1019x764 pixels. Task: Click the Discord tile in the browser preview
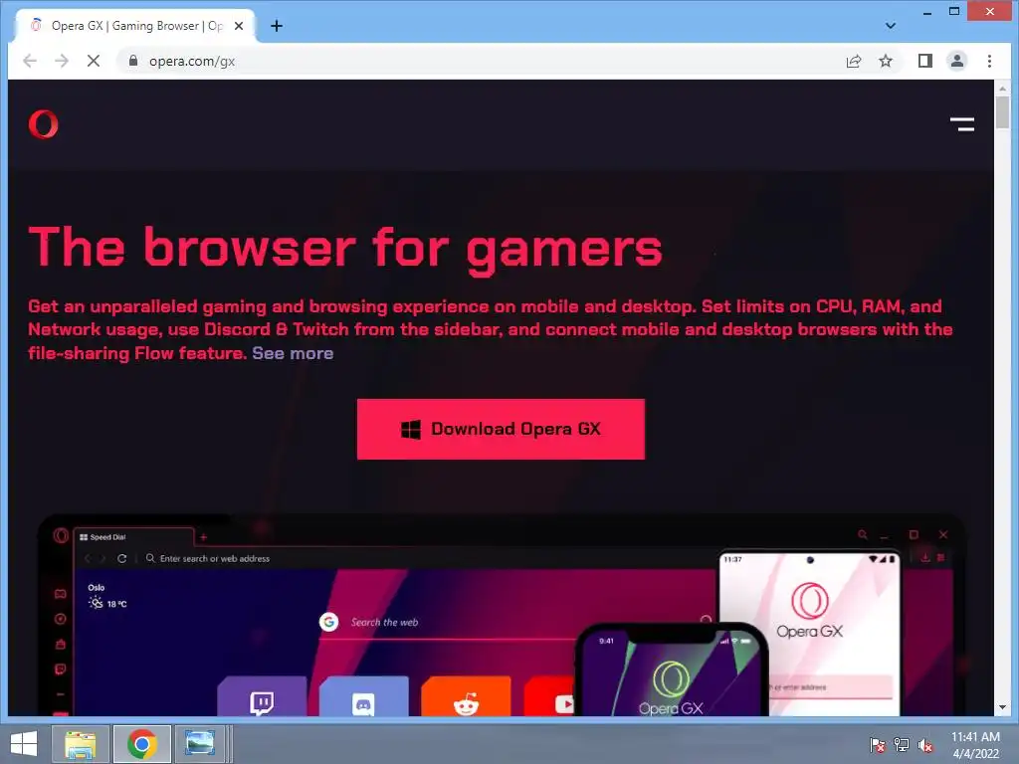(x=364, y=697)
